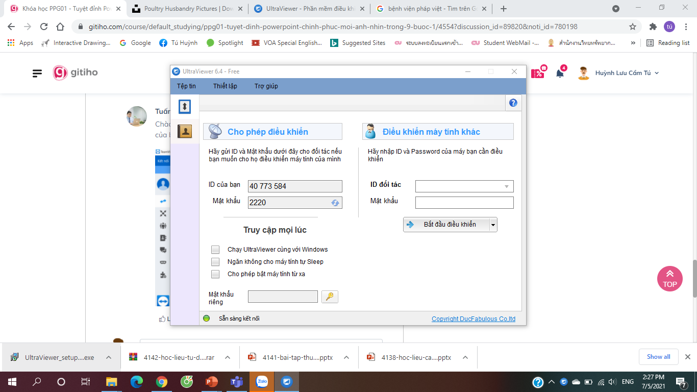The height and width of the screenshot is (392, 697).
Task: Expand options for 4138-hoc-lieu-ca pptx download
Action: pos(465,357)
